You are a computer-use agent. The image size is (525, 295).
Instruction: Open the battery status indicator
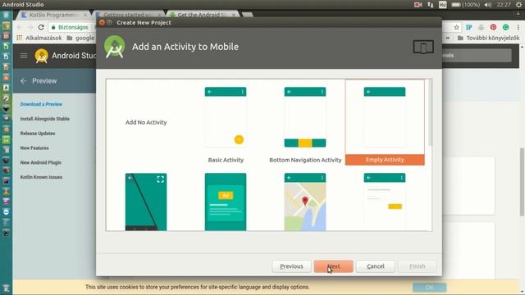[x=465, y=5]
